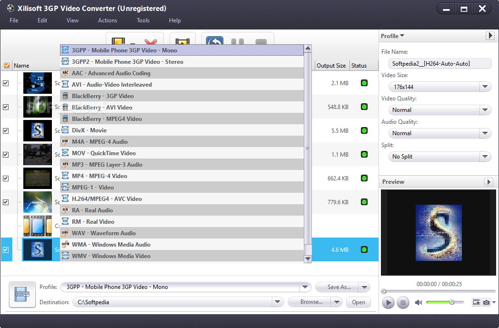Click the Browse button
Screen dimensions: 499x328
(x=309, y=302)
